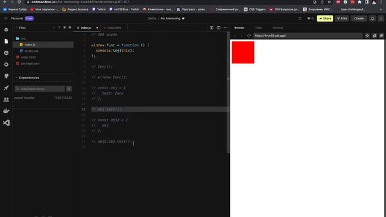Open preview in new window icon

[x=375, y=36]
